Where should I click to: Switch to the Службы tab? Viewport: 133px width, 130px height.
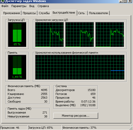(x=44, y=13)
